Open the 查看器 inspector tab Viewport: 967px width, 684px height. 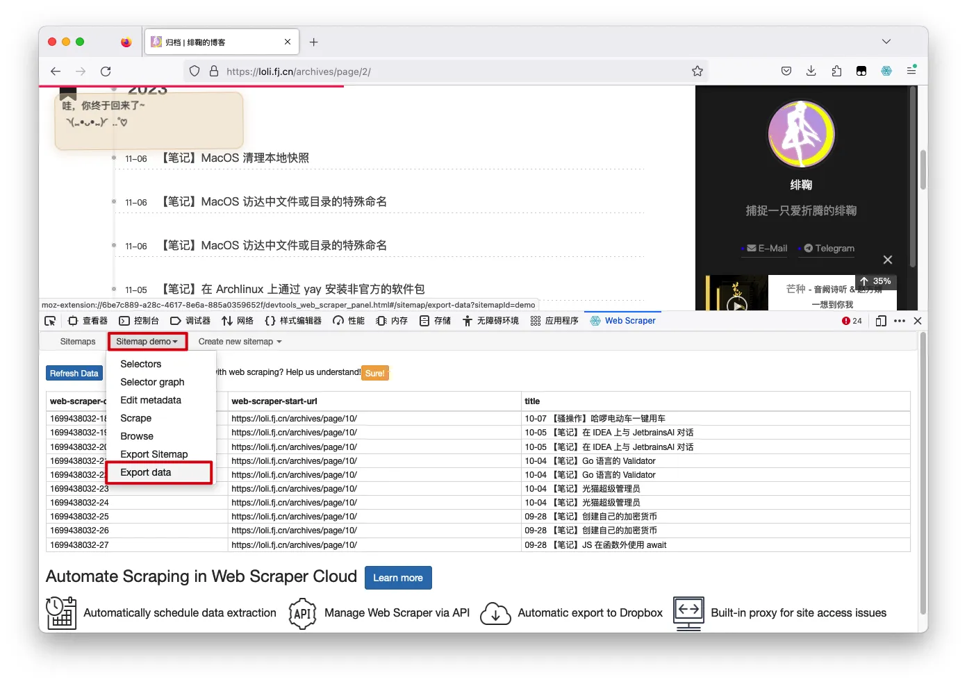coord(88,321)
